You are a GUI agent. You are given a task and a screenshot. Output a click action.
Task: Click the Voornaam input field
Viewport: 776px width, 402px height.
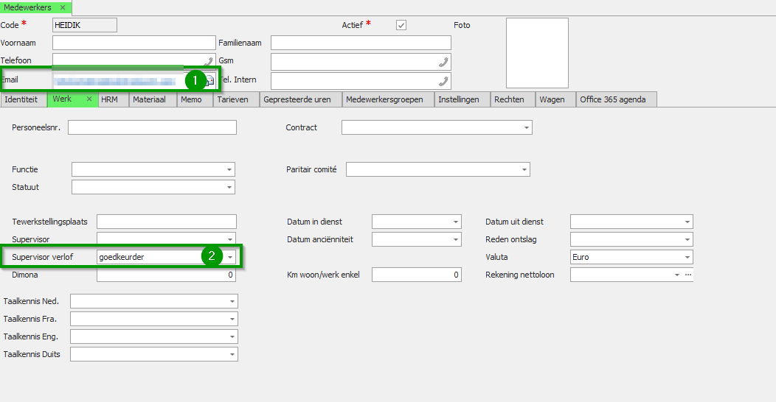tap(134, 43)
